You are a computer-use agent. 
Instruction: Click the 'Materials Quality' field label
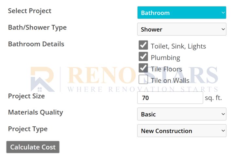pos(35,112)
